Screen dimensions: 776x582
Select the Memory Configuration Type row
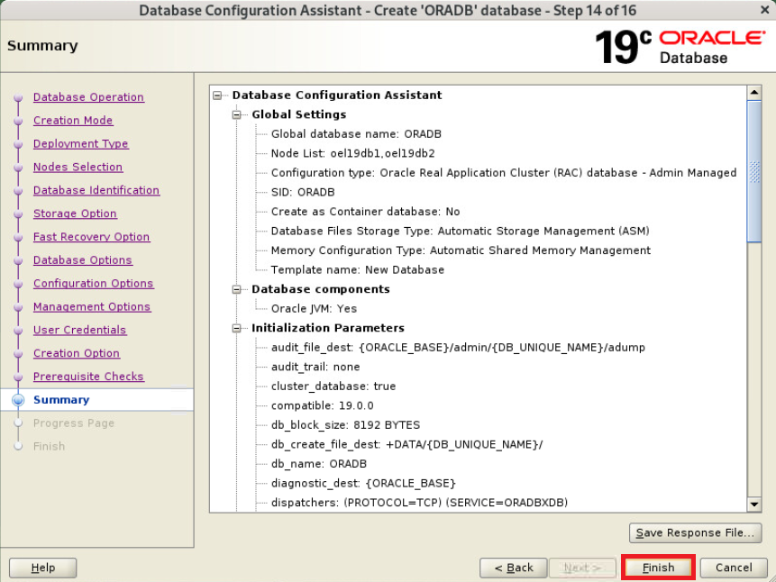pyautogui.click(x=461, y=250)
